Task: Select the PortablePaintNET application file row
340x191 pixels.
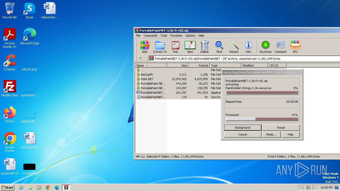Action: [x=178, y=93]
